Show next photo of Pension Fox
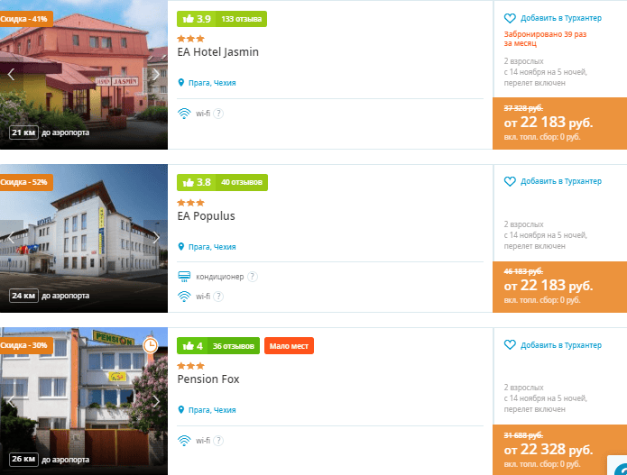Image resolution: width=627 pixels, height=475 pixels. pos(156,401)
